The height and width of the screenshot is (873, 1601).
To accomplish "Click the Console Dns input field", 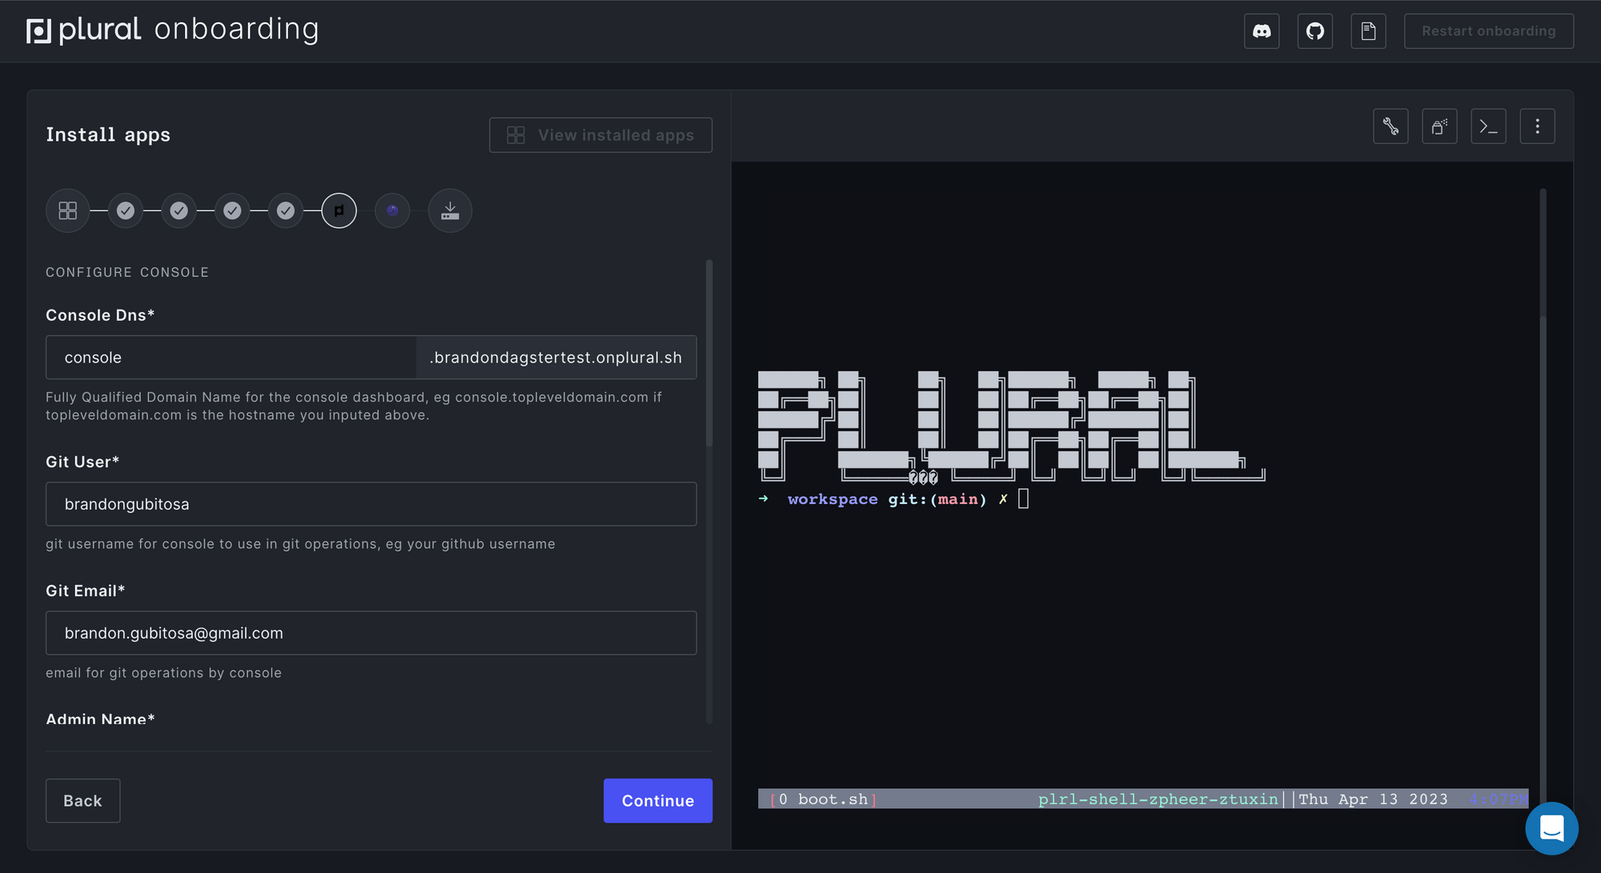I will (231, 357).
